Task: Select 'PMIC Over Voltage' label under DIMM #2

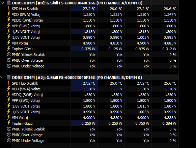Action: pos(27,135)
